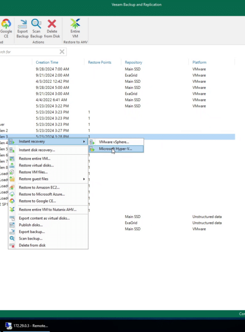Select Scan backup... context menu entry
Image resolution: width=245 pixels, height=332 pixels.
(x=48, y=239)
